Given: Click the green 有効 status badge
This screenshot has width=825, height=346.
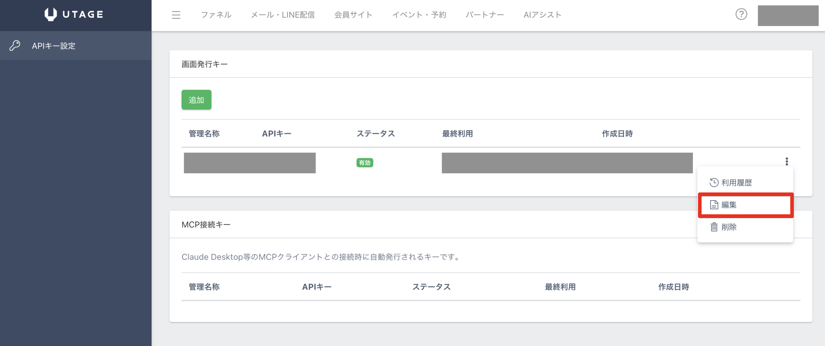Looking at the screenshot, I should pos(364,163).
